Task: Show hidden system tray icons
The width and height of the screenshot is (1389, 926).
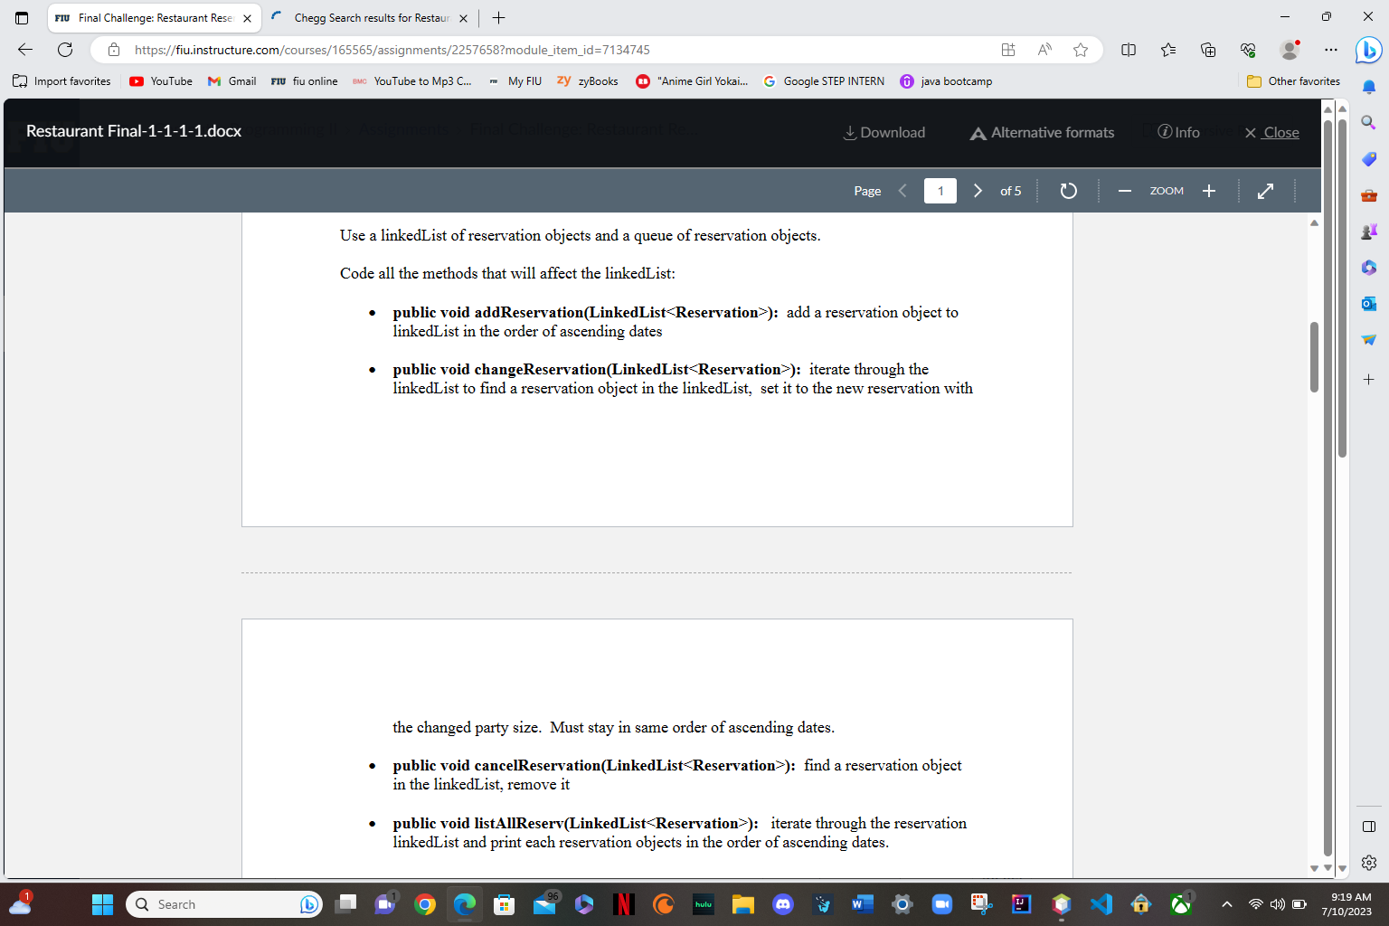Action: (x=1226, y=904)
